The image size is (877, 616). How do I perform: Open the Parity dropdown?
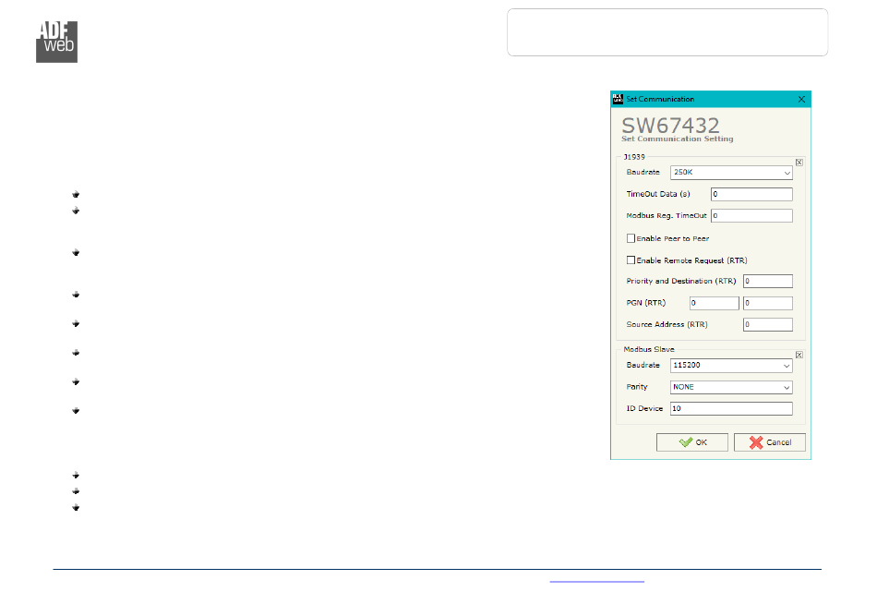[731, 387]
